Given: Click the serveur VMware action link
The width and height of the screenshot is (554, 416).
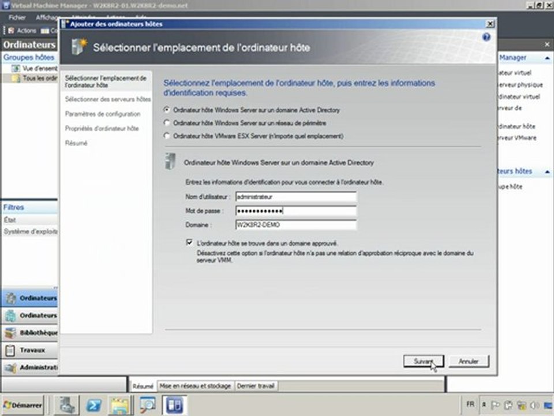Looking at the screenshot, I should coord(517,138).
